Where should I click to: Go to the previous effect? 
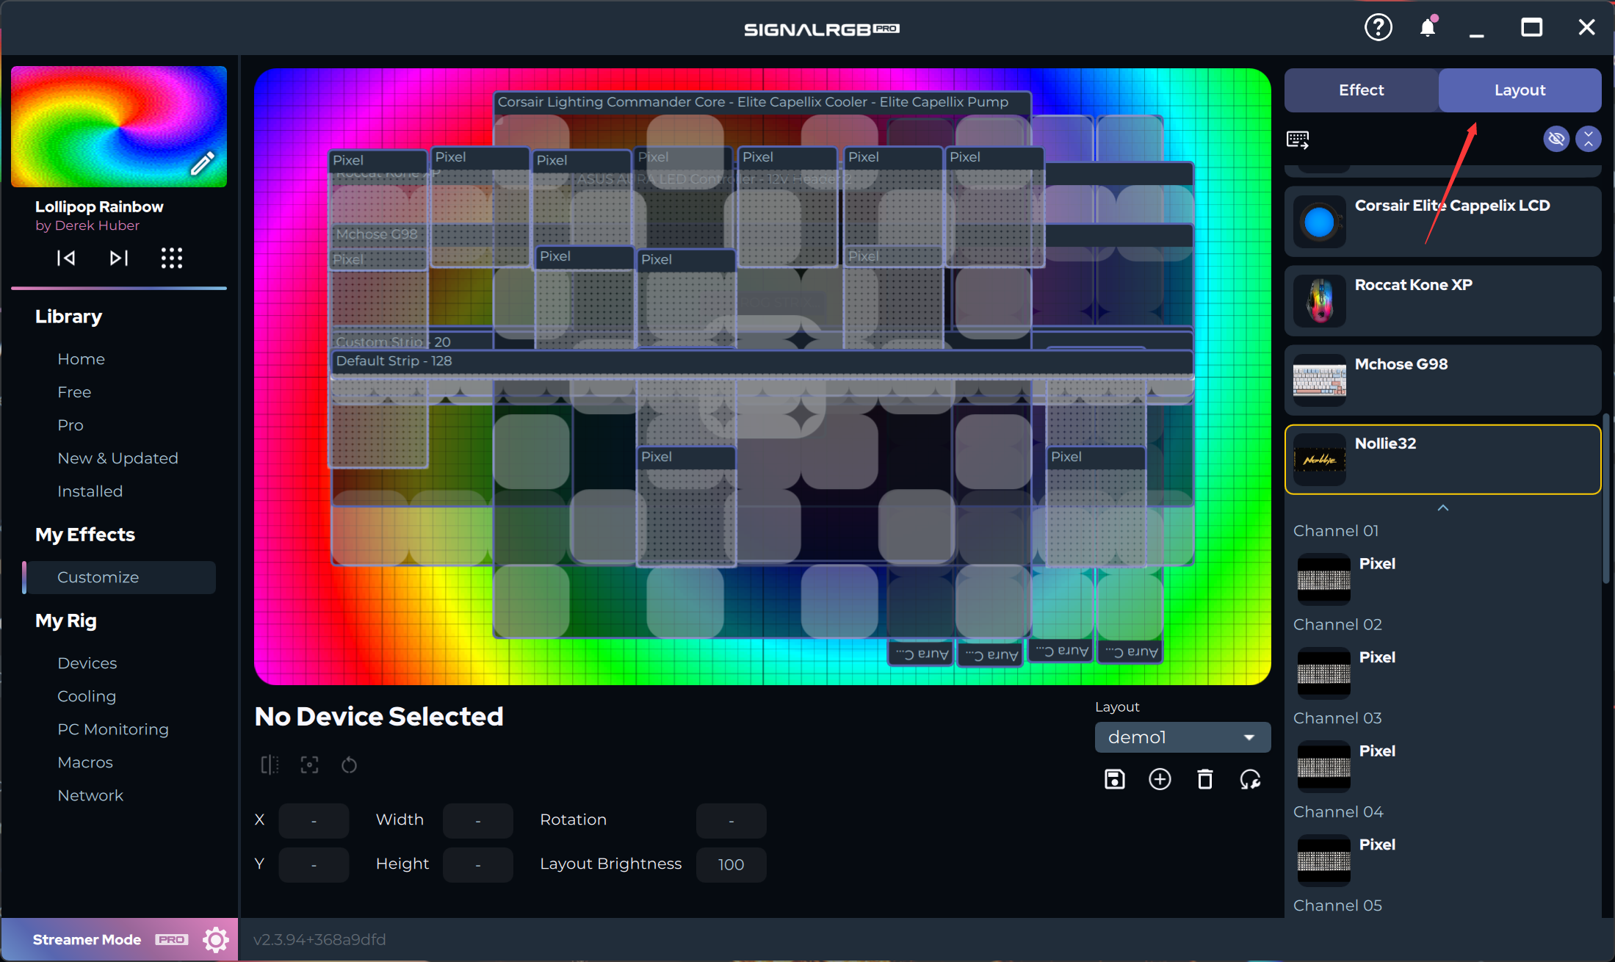(x=66, y=258)
